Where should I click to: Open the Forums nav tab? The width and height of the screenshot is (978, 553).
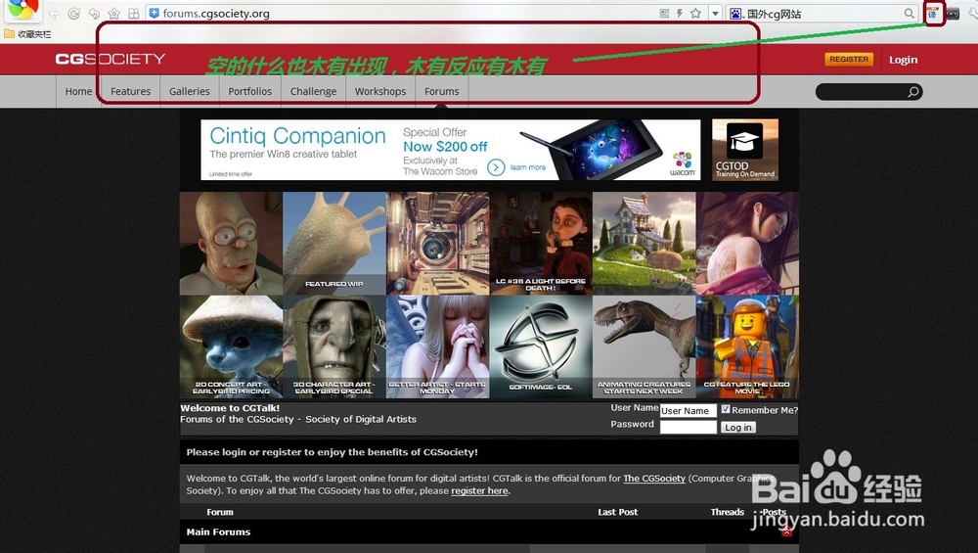coord(442,91)
